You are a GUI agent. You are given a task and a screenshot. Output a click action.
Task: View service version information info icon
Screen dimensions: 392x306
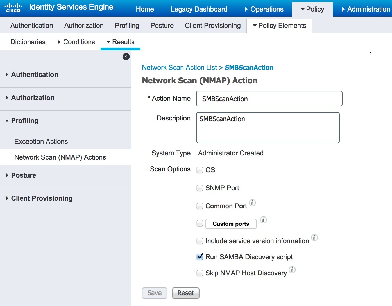[314, 238]
